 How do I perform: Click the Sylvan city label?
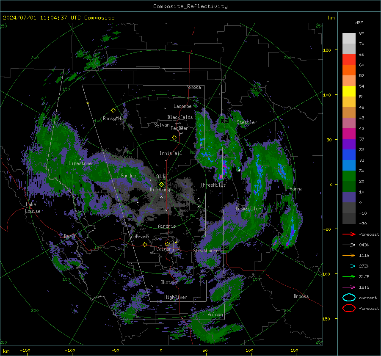[x=162, y=125]
